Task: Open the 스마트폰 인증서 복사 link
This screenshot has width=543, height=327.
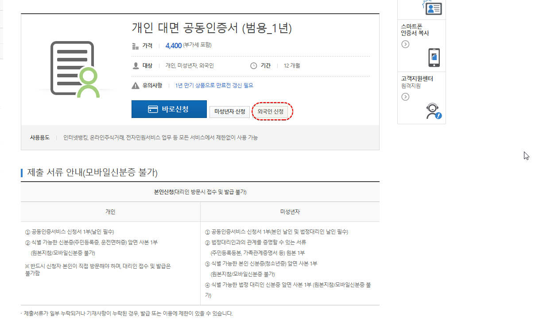Action: click(x=415, y=30)
